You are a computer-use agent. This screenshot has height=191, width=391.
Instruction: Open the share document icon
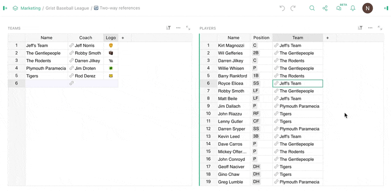coord(325,8)
